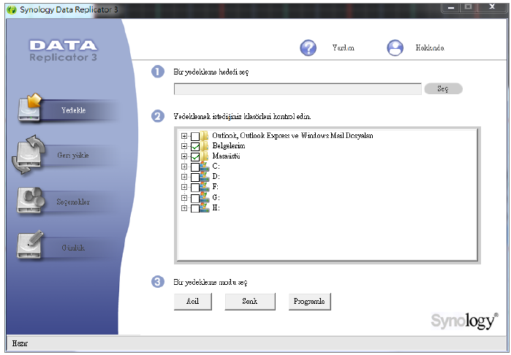The height and width of the screenshot is (355, 511).
Task: Expand the Masaüstü tree node
Action: coord(184,157)
